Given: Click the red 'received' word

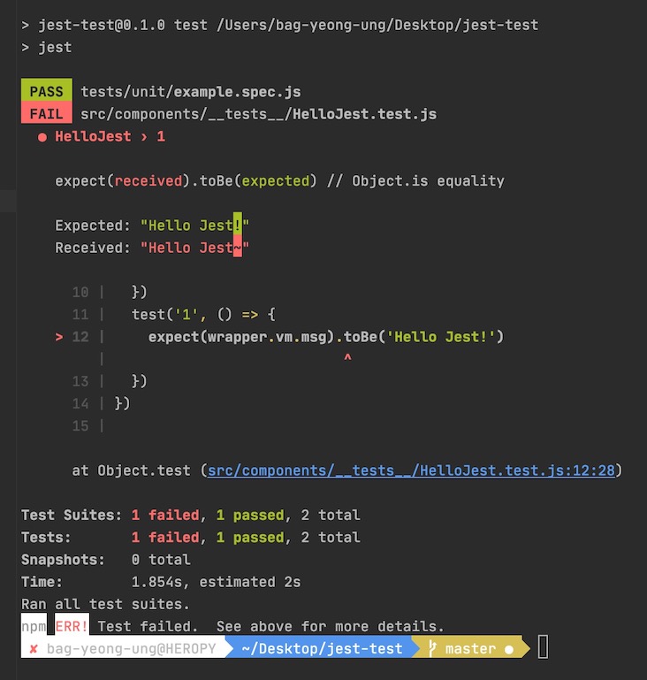Looking at the screenshot, I should 148,181.
